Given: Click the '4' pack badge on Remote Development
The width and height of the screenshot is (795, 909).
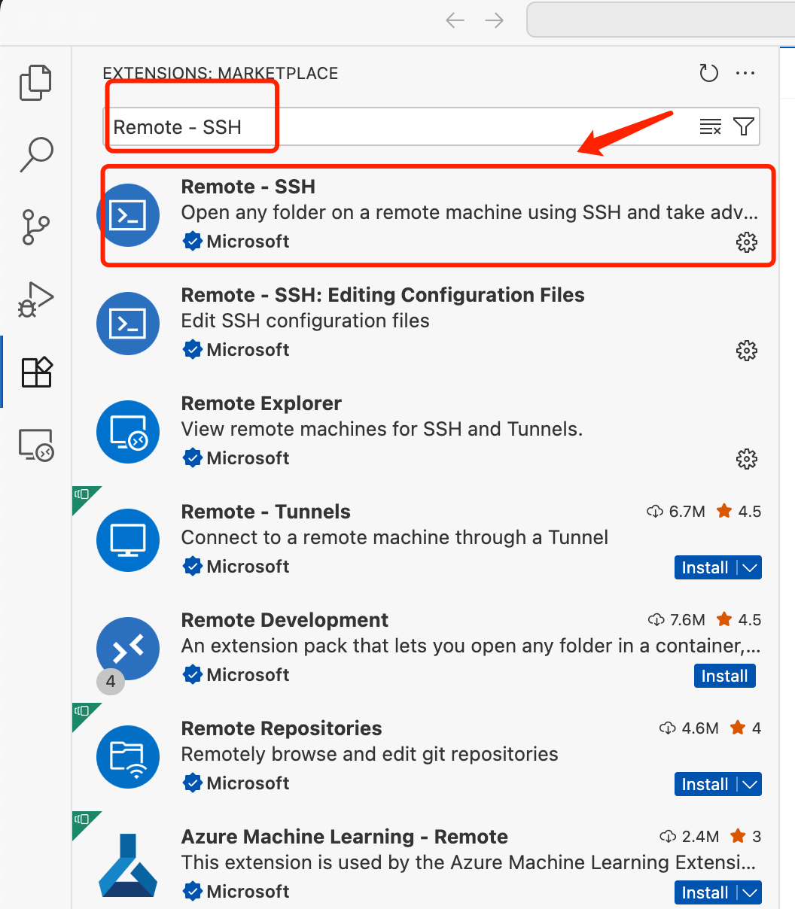Looking at the screenshot, I should tap(111, 682).
